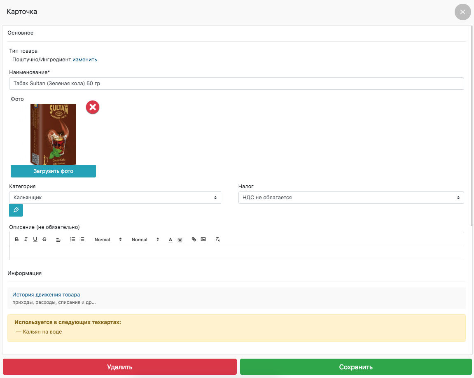This screenshot has height=378, width=474.
Task: Expand the first Normal dropdown in editor
Action: coord(108,240)
